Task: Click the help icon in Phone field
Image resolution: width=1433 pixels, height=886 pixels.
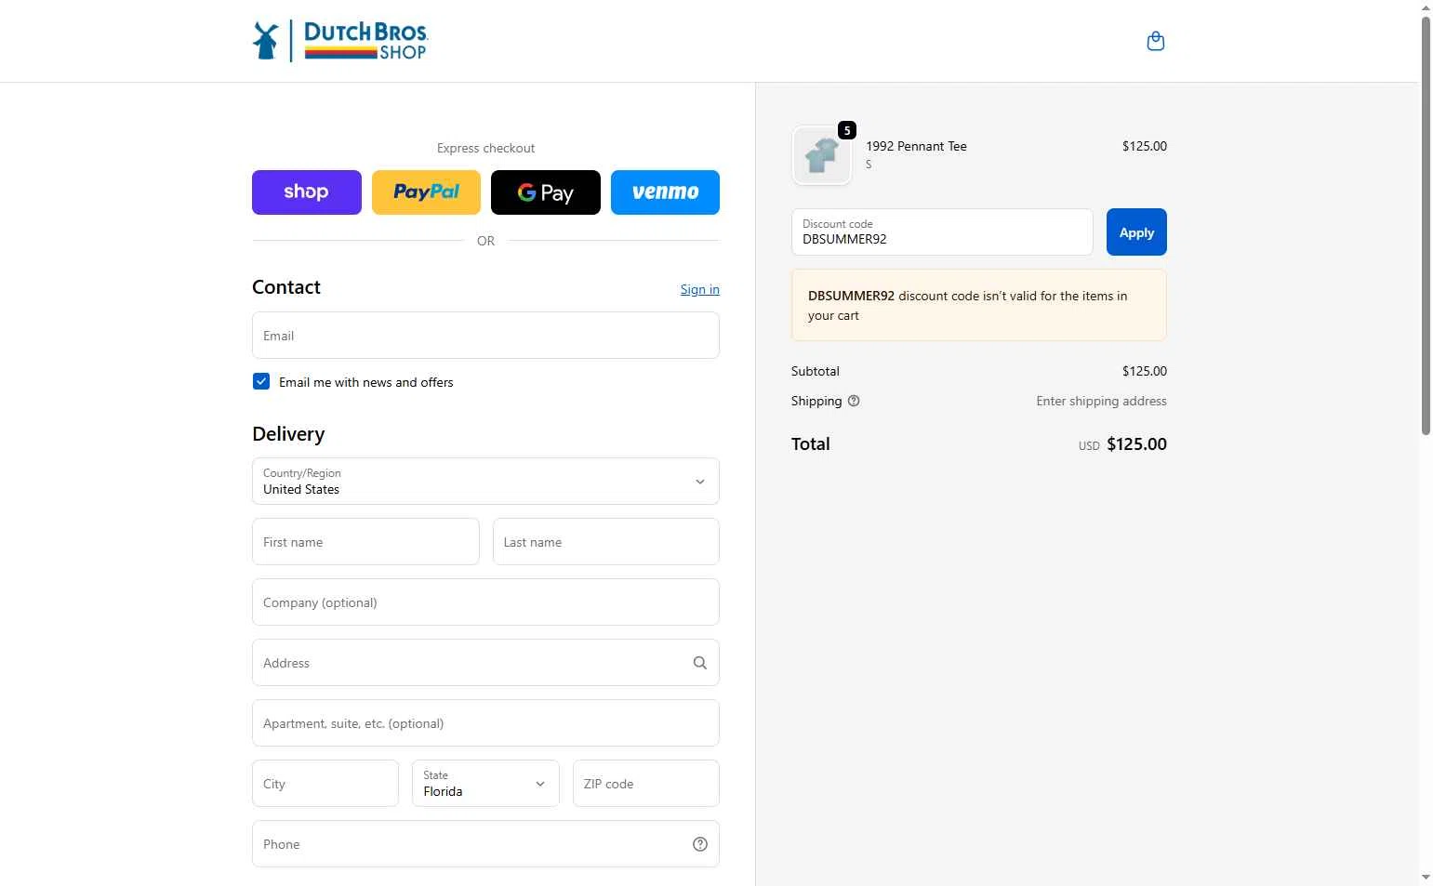Action: pyautogui.click(x=700, y=844)
